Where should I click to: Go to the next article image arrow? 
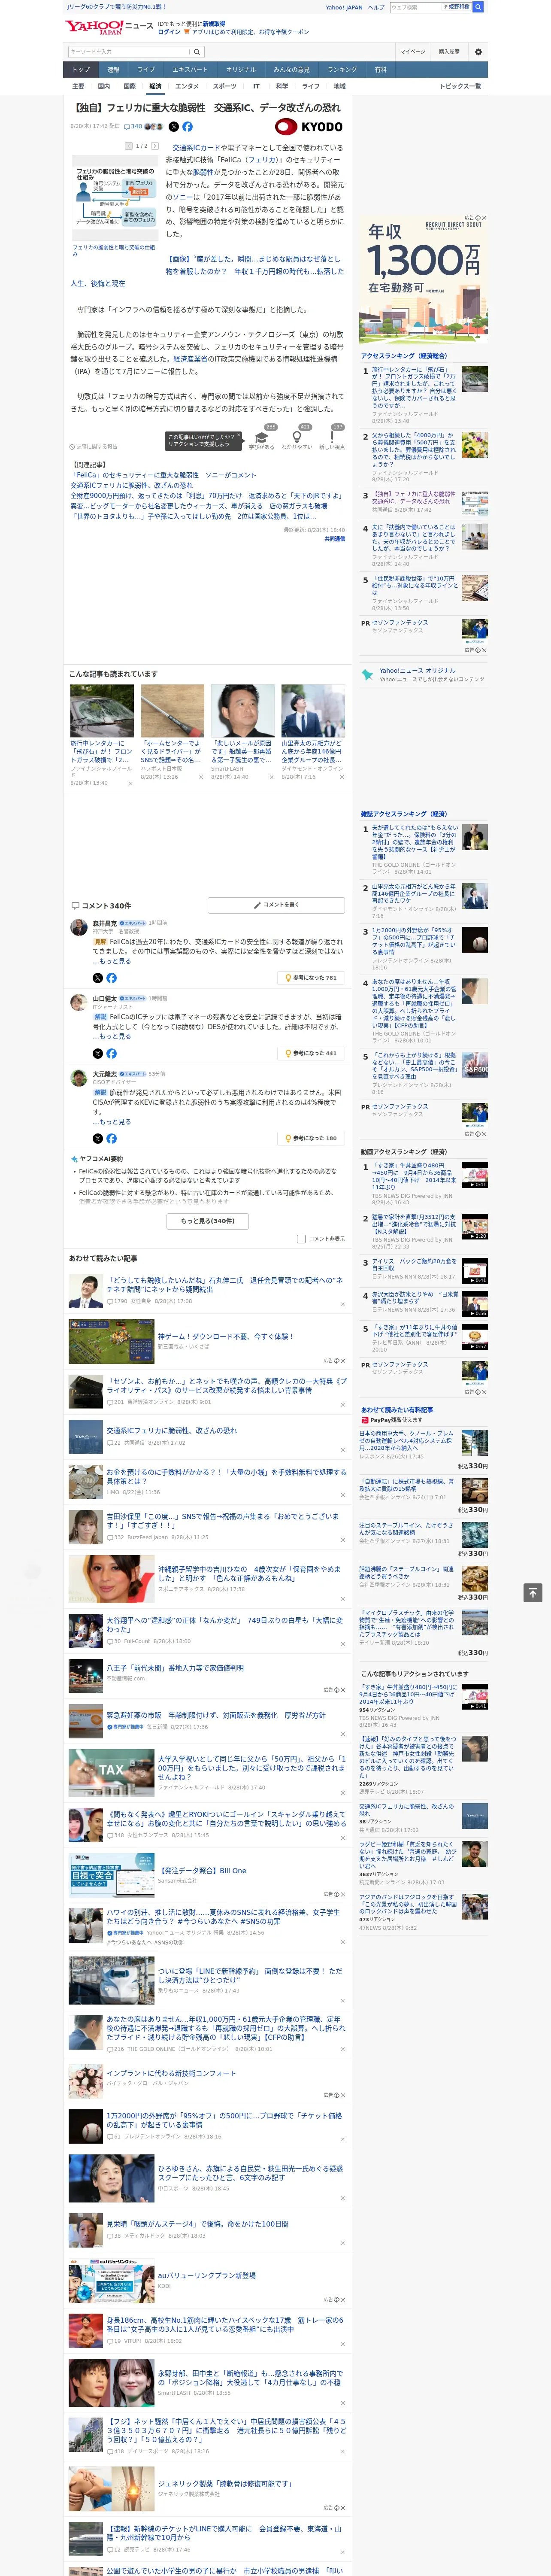[155, 146]
